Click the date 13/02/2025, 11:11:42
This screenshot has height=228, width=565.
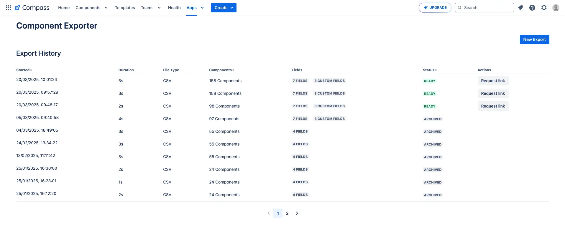pyautogui.click(x=36, y=156)
